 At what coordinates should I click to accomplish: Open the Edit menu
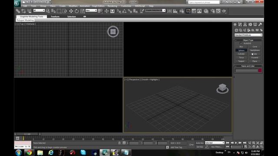click(x=25, y=6)
